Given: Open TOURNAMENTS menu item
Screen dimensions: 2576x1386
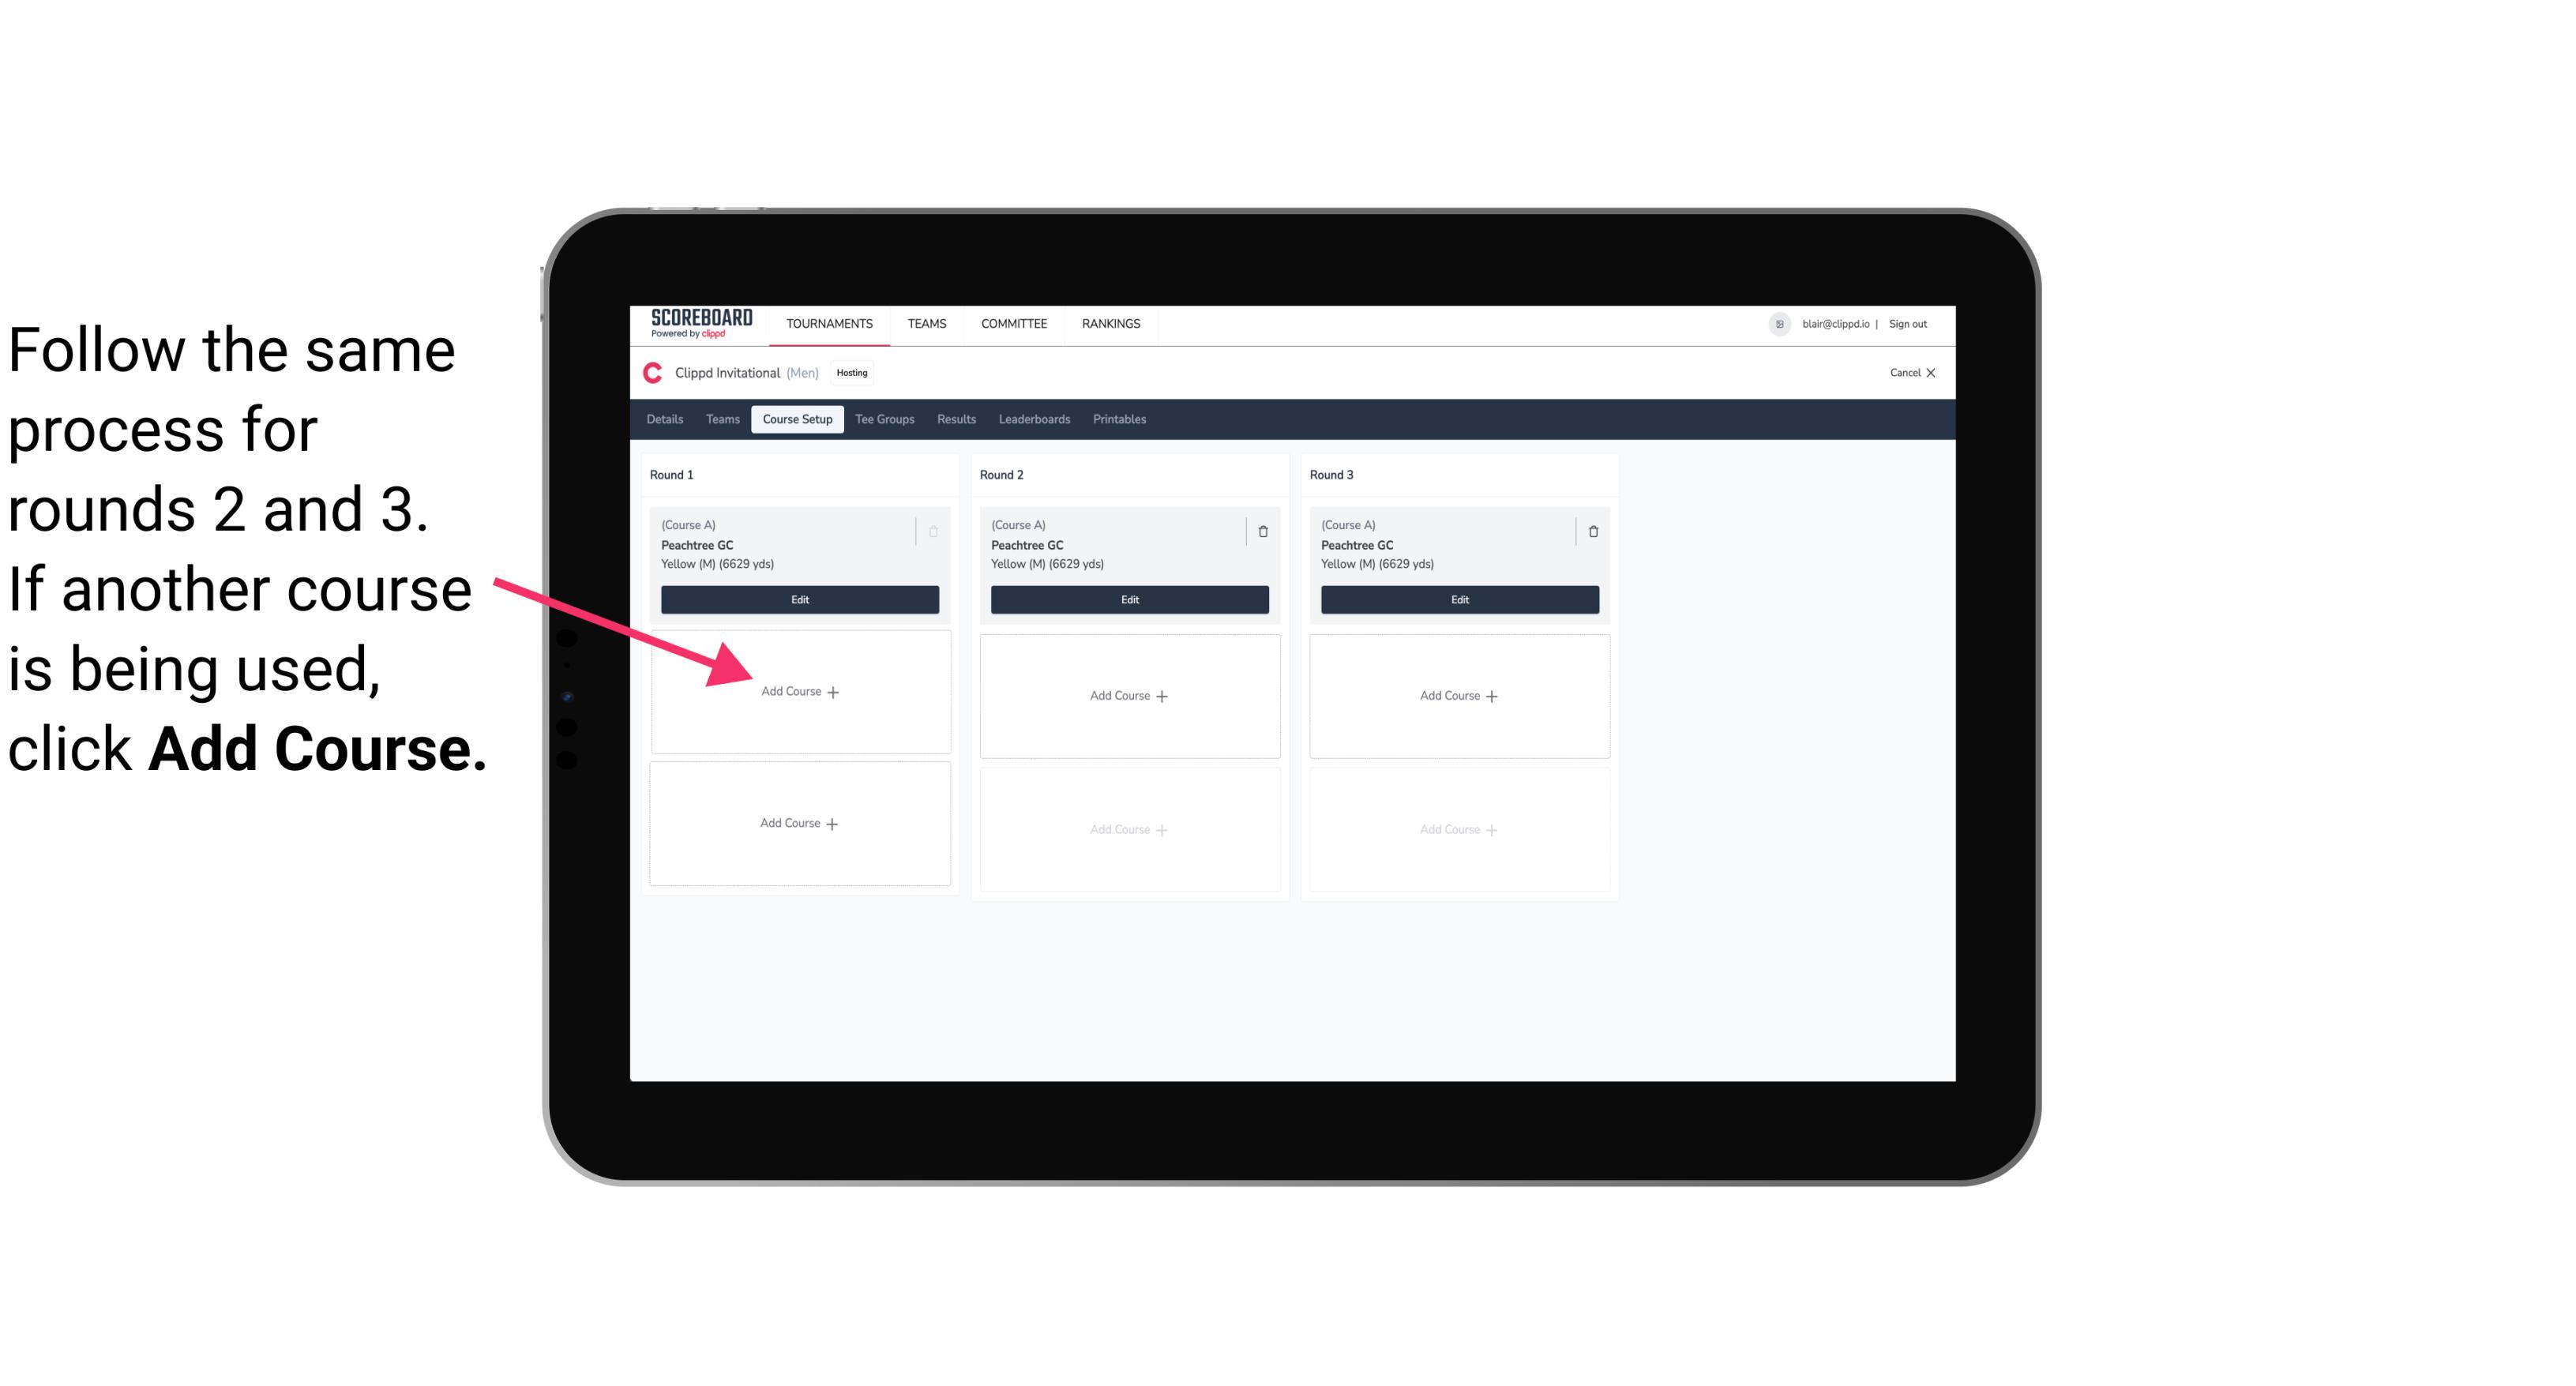Looking at the screenshot, I should tap(831, 322).
